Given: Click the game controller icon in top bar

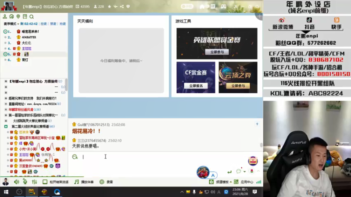Looking at the screenshot, I should pyautogui.click(x=223, y=7).
